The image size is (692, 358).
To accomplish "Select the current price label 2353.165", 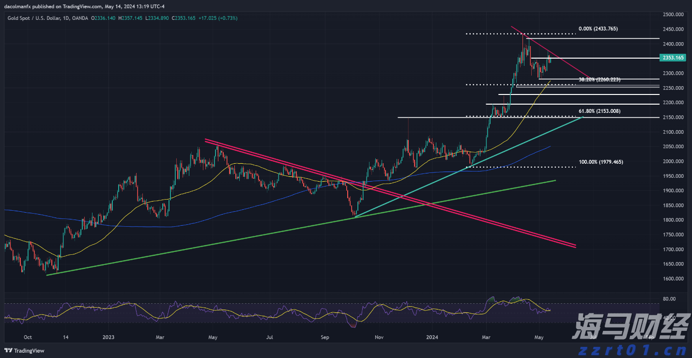I will (673, 58).
